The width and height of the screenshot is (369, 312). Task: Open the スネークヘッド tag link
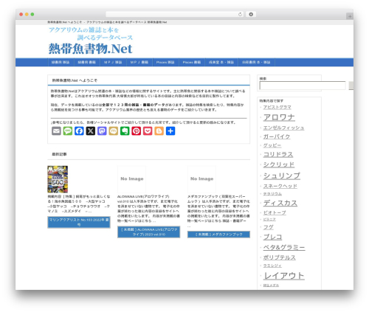pos(280,186)
